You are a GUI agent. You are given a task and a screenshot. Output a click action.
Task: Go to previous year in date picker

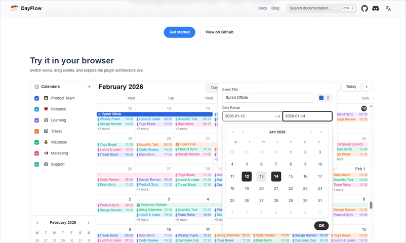(x=233, y=132)
